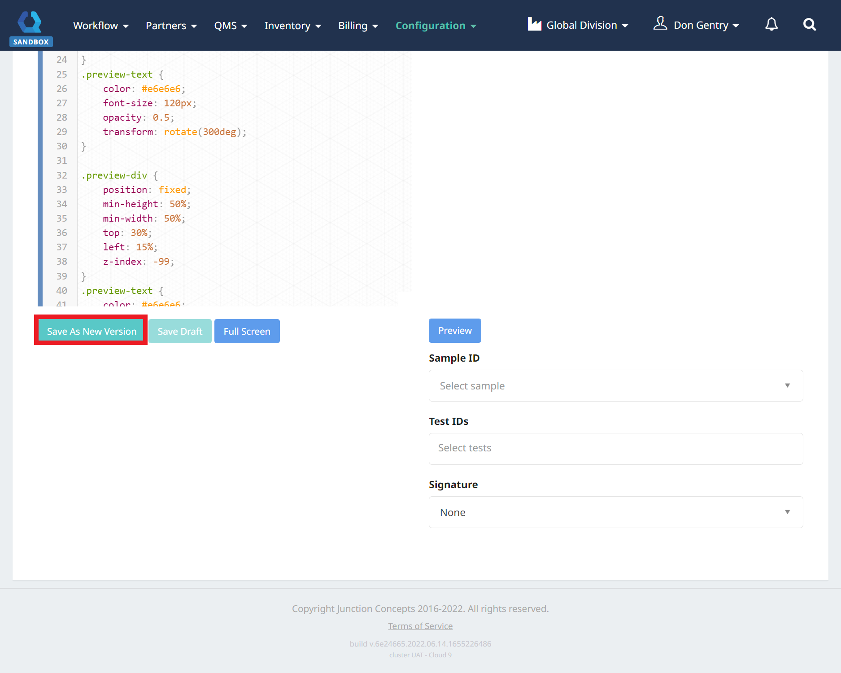Viewport: 841px width, 673px height.
Task: Click the SANDBOX badge
Action: tap(31, 42)
